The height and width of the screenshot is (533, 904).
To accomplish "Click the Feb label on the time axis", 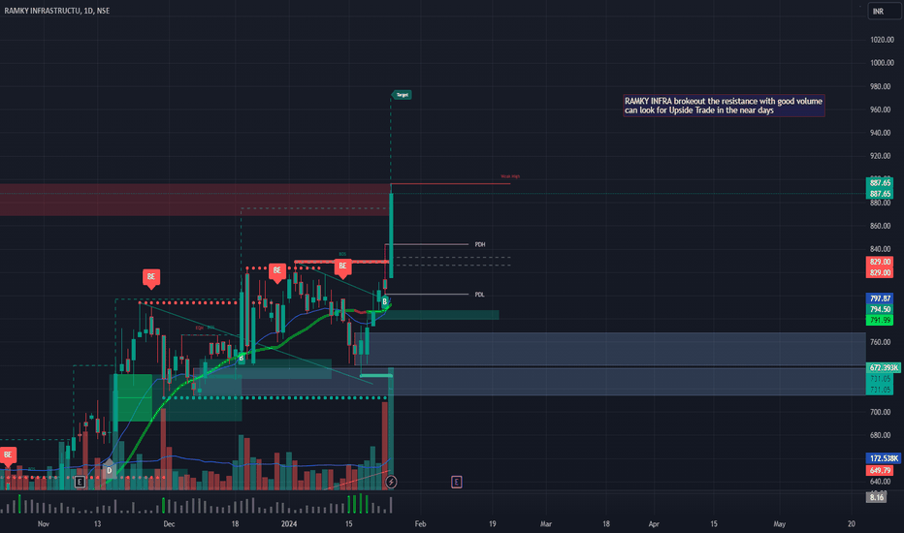I will pyautogui.click(x=420, y=523).
